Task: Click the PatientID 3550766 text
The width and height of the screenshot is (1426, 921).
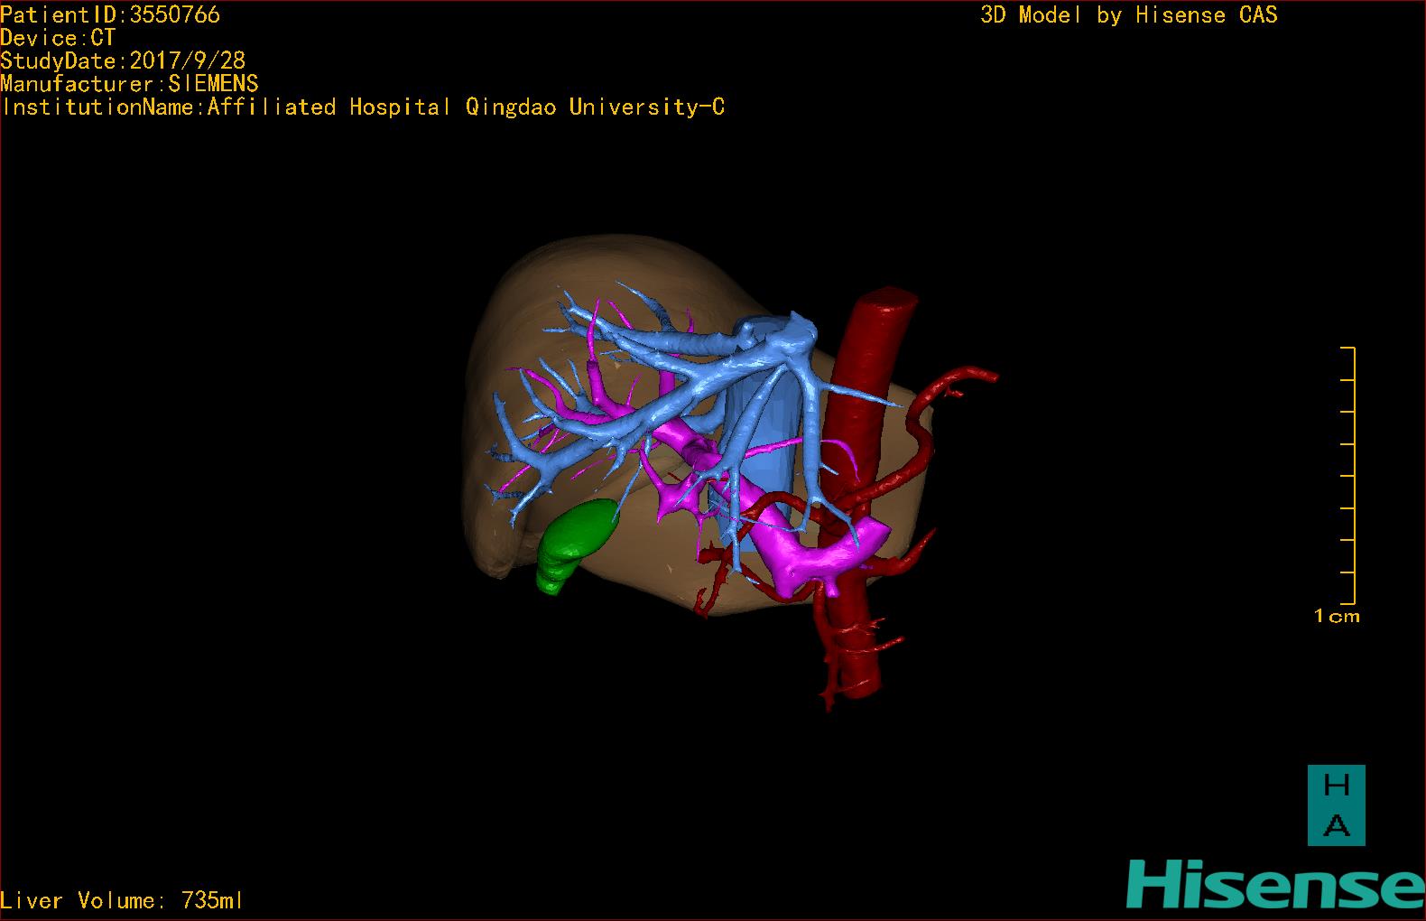Action: coord(110,14)
